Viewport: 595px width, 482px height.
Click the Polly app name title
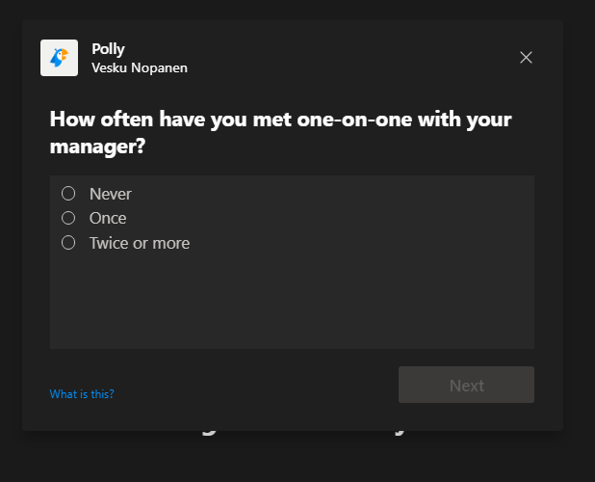(108, 49)
